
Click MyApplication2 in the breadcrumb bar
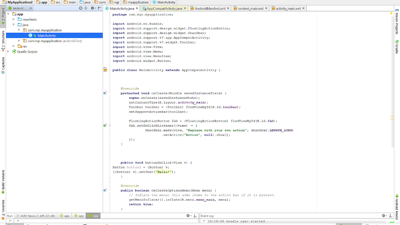click(x=17, y=2)
